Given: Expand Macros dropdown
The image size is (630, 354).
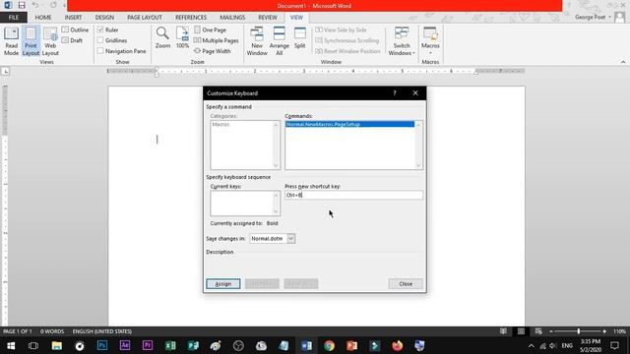Looking at the screenshot, I should pos(430,41).
